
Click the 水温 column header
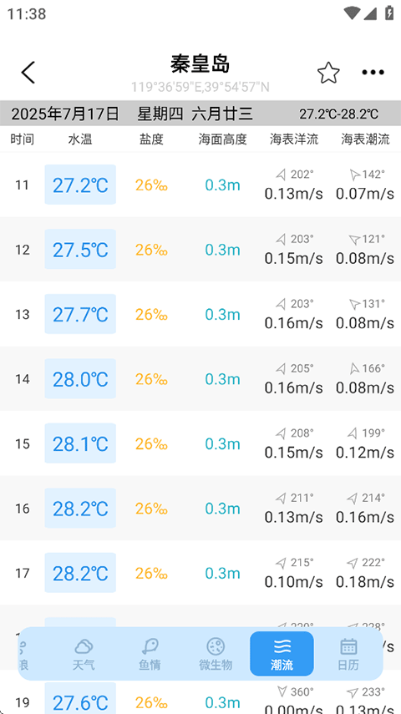80,139
